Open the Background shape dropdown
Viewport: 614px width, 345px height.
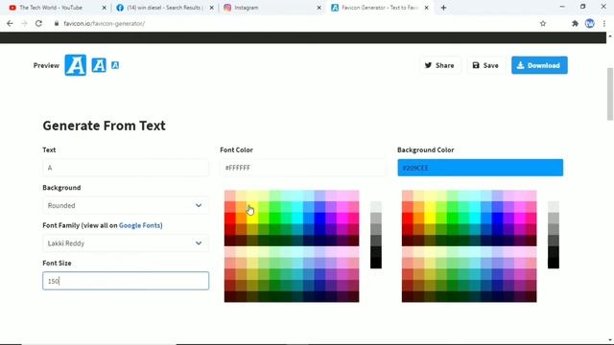click(x=126, y=205)
